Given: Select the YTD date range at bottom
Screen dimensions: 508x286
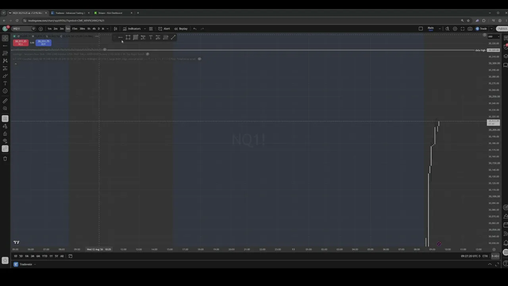Looking at the screenshot, I should click(x=44, y=256).
